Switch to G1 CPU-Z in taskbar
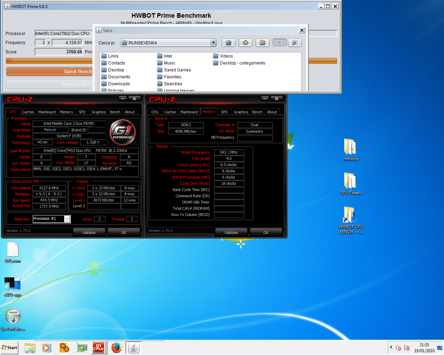Viewport: 444px width, 355px height. coord(99,348)
